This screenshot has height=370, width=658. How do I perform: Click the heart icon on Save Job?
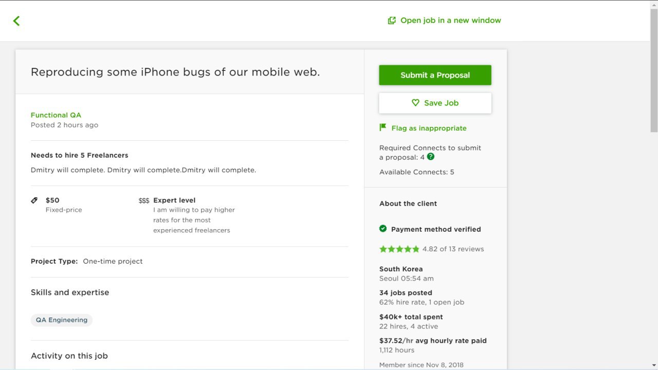click(415, 103)
